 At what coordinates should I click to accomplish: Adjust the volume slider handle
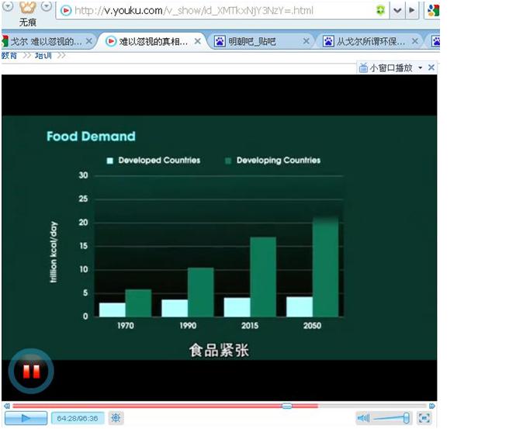coord(406,418)
